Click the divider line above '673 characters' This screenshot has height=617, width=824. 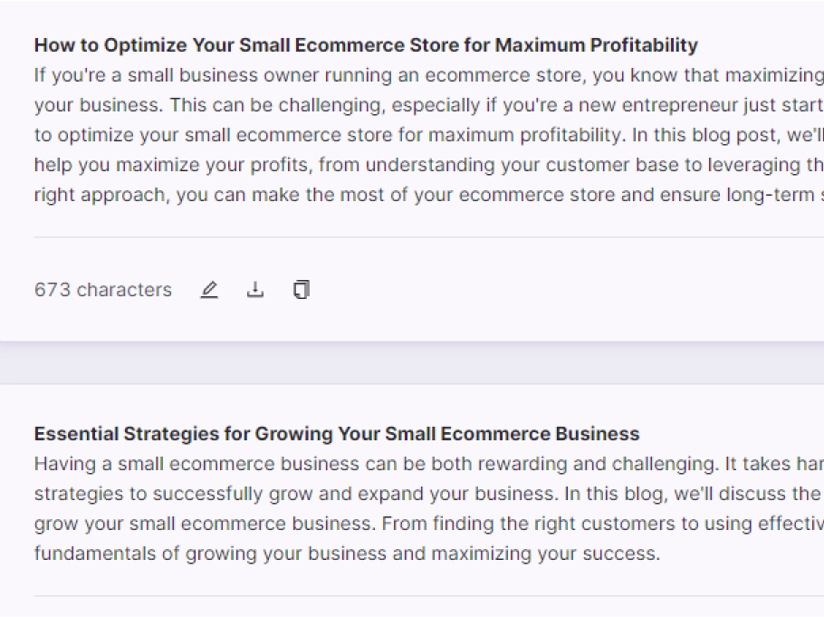(x=429, y=236)
